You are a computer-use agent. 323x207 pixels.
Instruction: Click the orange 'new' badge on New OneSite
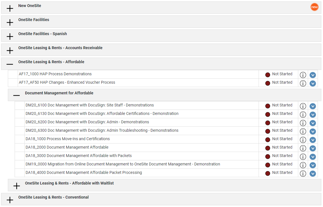(314, 7)
